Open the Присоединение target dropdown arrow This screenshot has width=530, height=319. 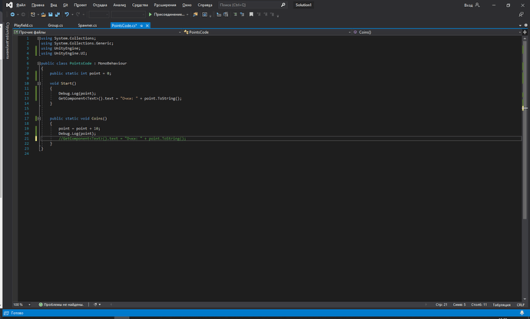pyautogui.click(x=187, y=15)
